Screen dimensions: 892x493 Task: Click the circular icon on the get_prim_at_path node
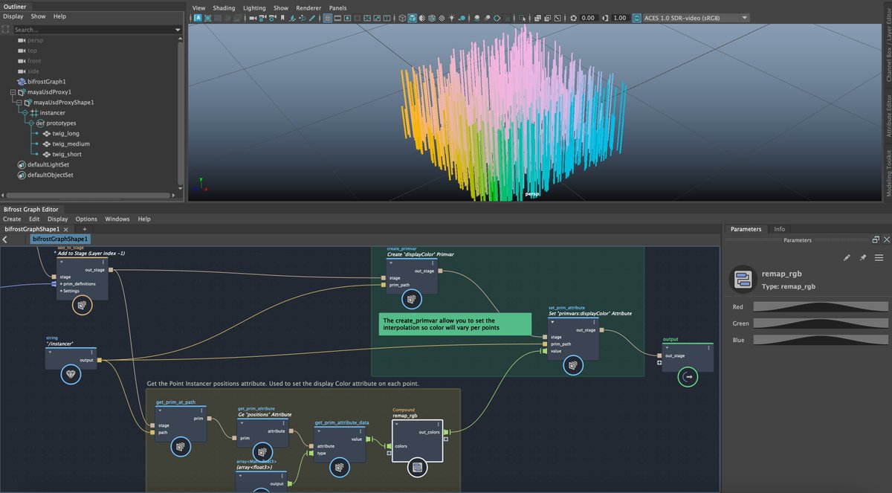pyautogui.click(x=181, y=447)
